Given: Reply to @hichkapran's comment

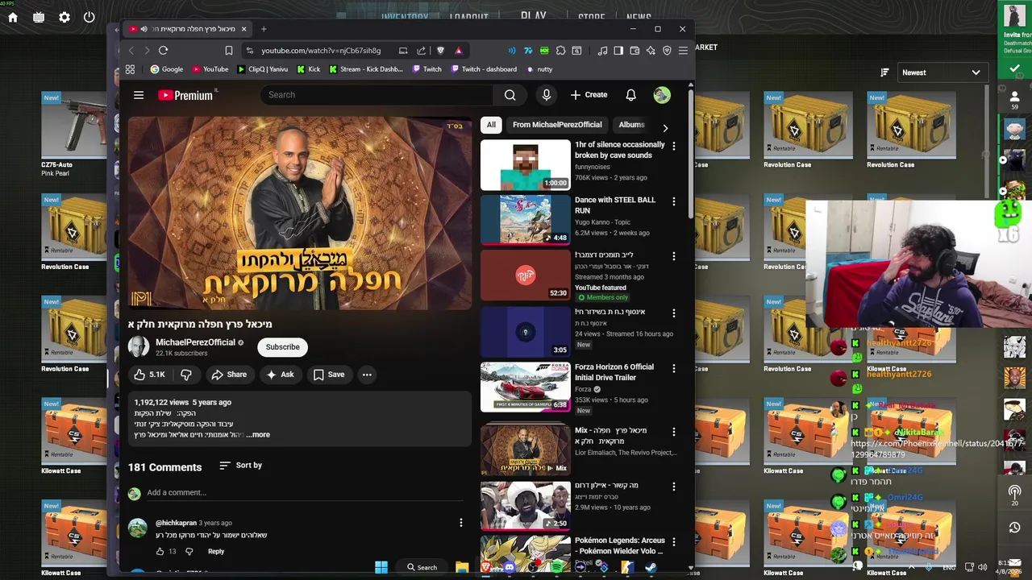Looking at the screenshot, I should (216, 551).
